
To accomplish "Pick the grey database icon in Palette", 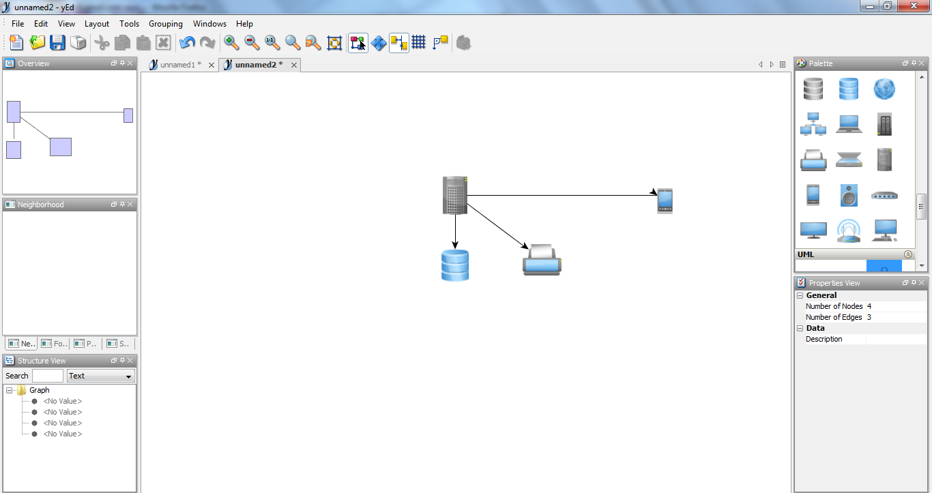I will click(813, 89).
